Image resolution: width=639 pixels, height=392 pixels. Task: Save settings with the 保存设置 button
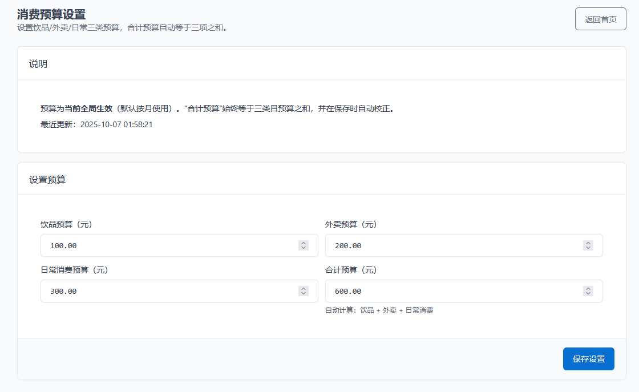[x=588, y=359]
